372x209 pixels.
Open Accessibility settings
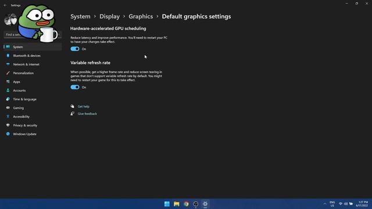(33, 117)
